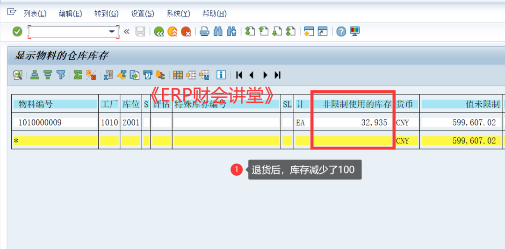The image size is (505, 249).
Task: Click the Find binoculars icon
Action: pyautogui.click(x=218, y=32)
